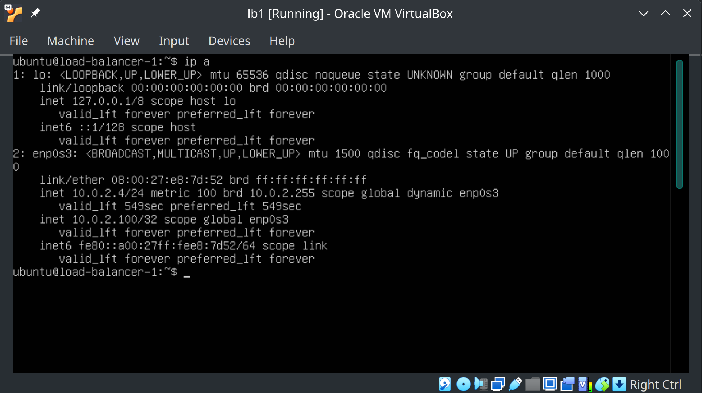Open the View menu

(127, 41)
